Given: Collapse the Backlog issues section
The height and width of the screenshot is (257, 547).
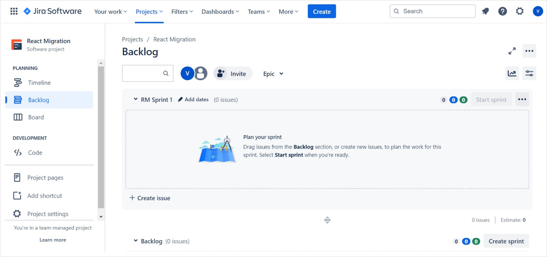Looking at the screenshot, I should pos(136,241).
